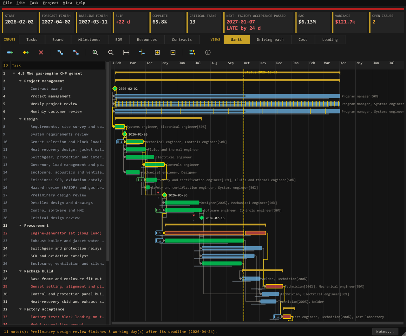Click the ID column header
Image resolution: width=406 pixels, height=336 pixels.
coord(6,65)
